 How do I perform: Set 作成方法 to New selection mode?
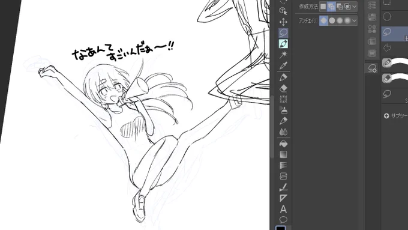pos(323,7)
